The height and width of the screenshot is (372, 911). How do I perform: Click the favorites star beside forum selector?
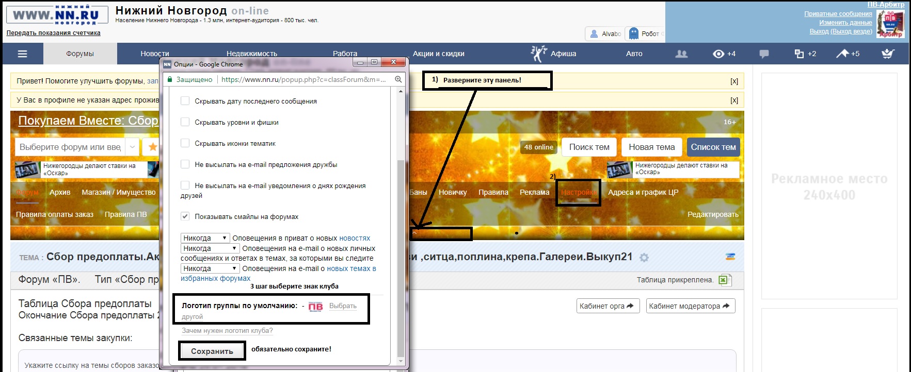tap(153, 147)
